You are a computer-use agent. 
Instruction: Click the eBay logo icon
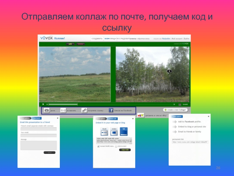141,115
